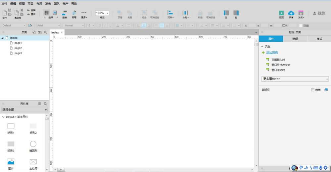Toggle the right panel (右) icon
331x172 pixels.
coord(236,13)
